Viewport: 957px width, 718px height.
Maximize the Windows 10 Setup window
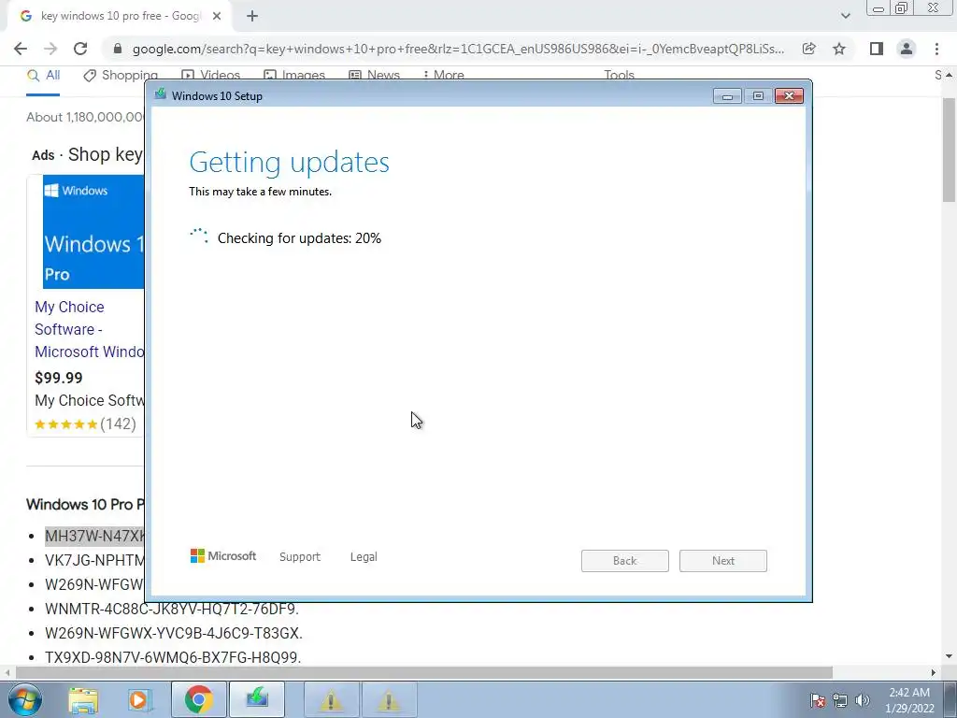(758, 96)
